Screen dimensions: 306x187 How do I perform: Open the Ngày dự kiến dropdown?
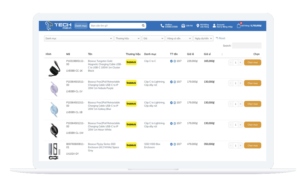click(x=203, y=38)
